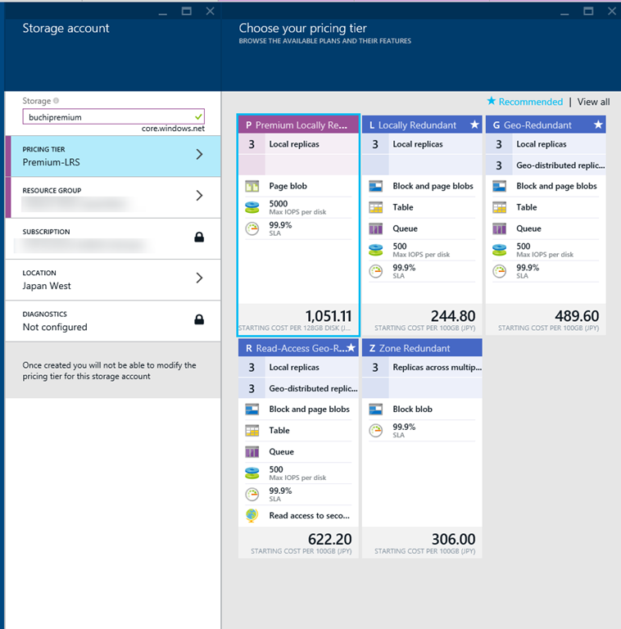Viewport: 621px width, 629px height.
Task: Click the Table icon in Read-Access Geo card
Action: (x=252, y=431)
